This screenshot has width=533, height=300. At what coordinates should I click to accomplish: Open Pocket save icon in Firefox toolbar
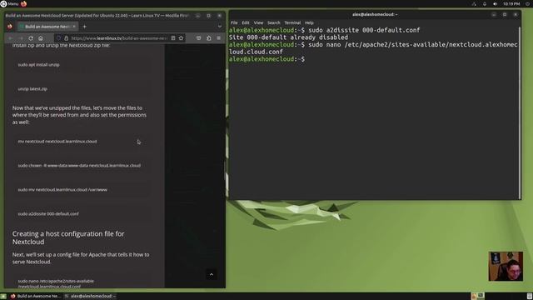tap(199, 38)
